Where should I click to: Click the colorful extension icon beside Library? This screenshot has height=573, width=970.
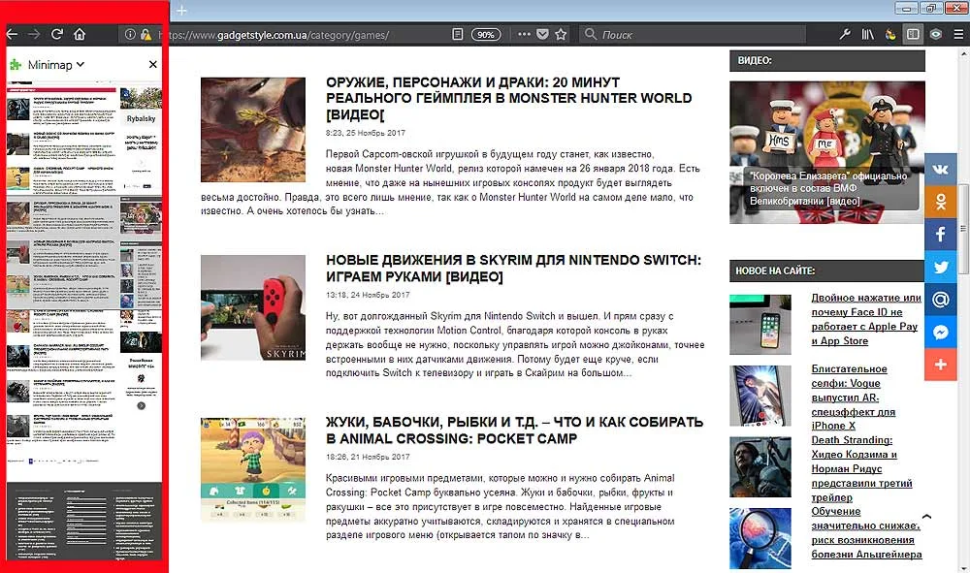tap(890, 35)
